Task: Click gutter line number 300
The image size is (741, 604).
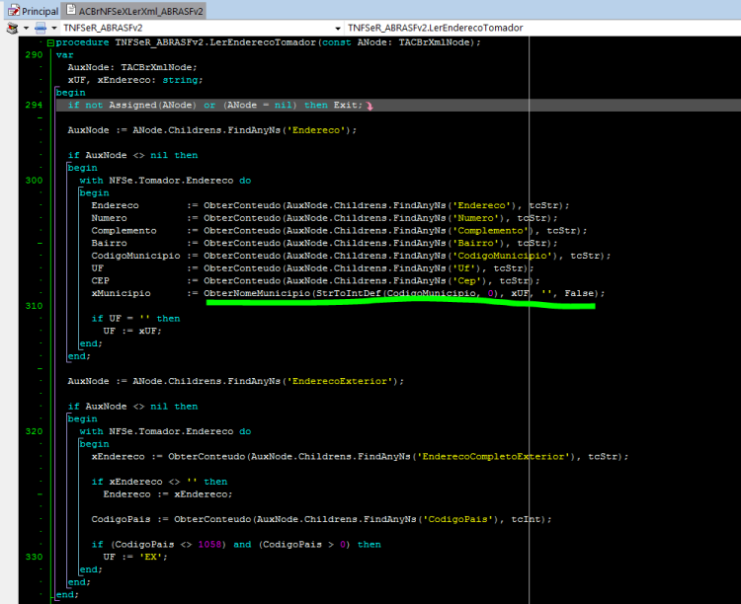Action: click(34, 181)
